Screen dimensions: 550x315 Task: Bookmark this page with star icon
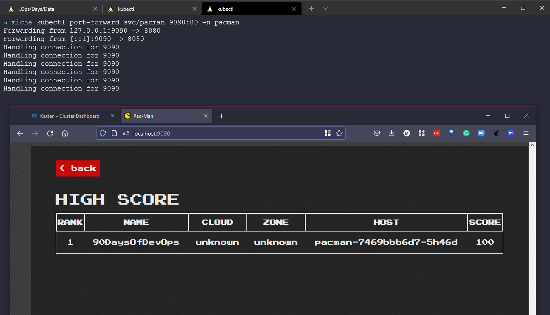(339, 133)
